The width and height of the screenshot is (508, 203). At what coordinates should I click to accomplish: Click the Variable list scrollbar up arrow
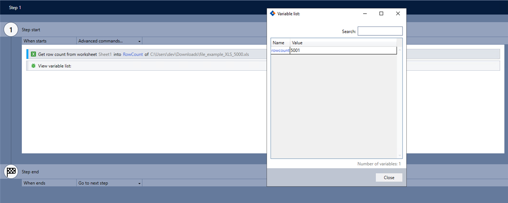pyautogui.click(x=399, y=49)
